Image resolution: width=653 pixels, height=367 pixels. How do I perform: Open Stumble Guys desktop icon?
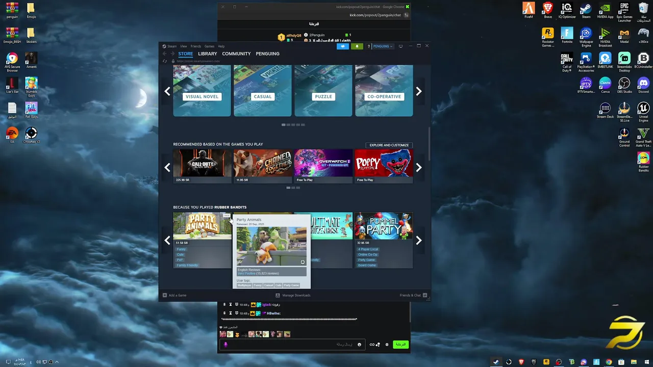point(31,87)
